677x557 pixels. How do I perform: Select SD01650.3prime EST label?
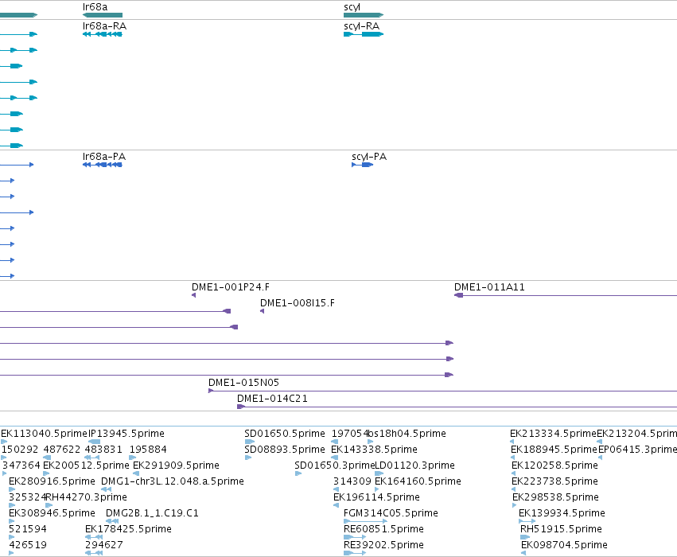tap(335, 465)
